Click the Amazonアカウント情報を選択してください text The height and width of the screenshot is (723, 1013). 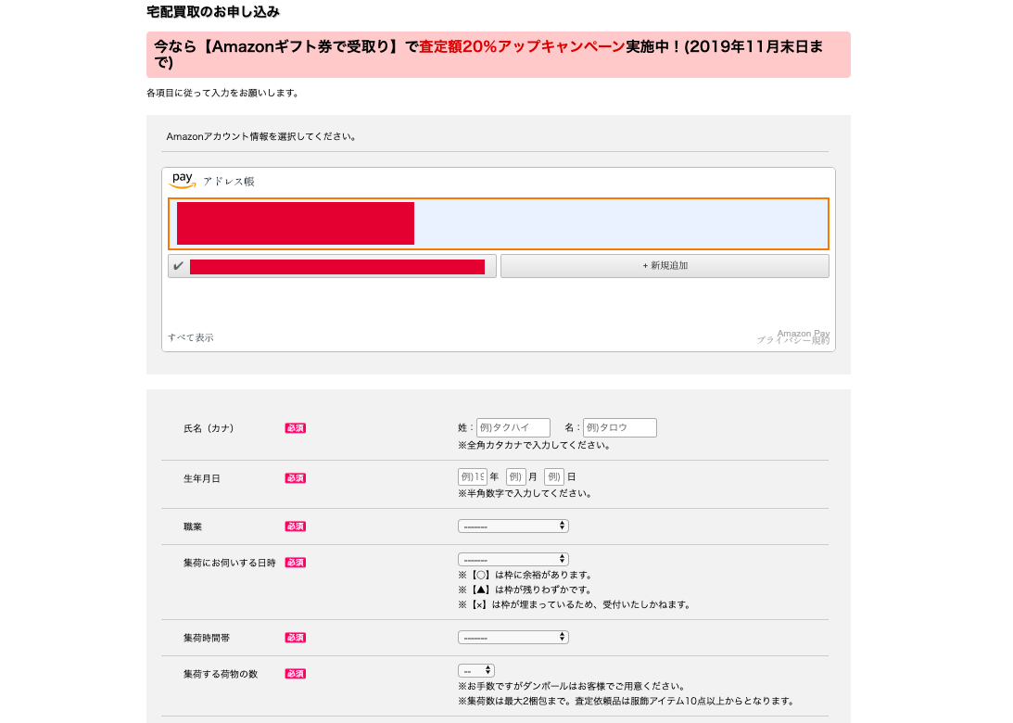pos(261,136)
